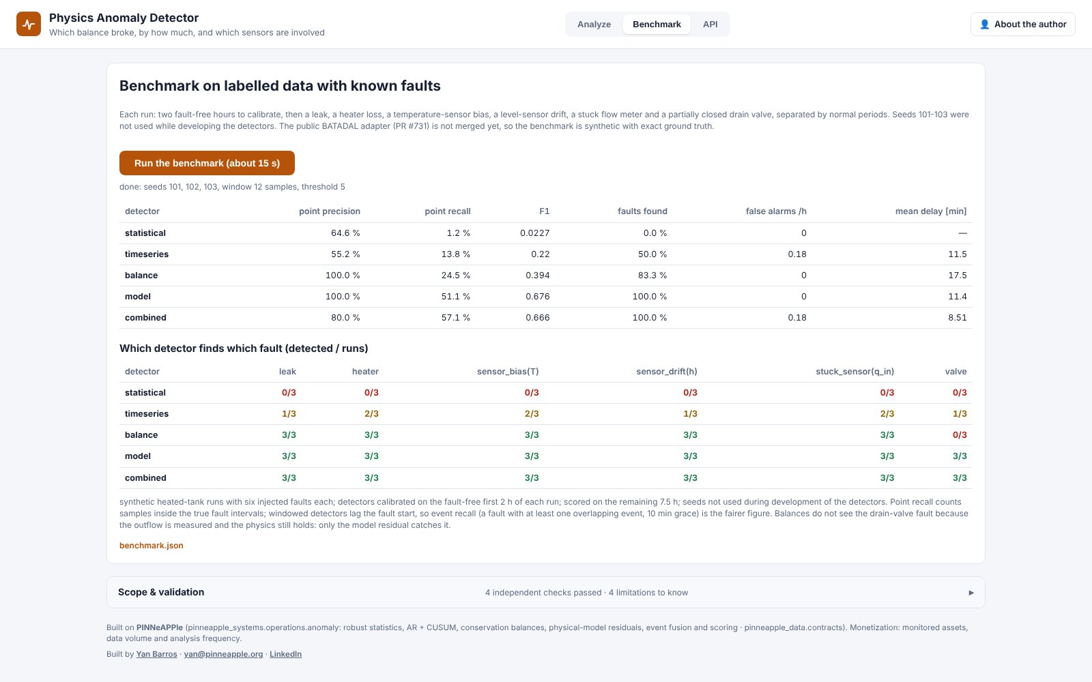This screenshot has height=682, width=1092.
Task: Select the Benchmark tab
Action: pyautogui.click(x=657, y=24)
